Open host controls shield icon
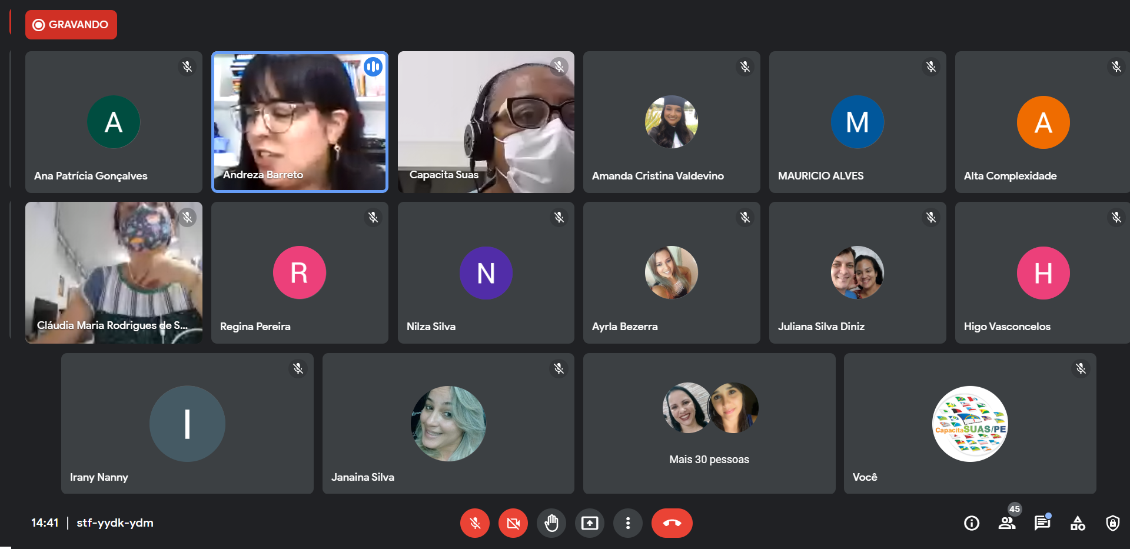This screenshot has height=549, width=1130. [x=1113, y=523]
